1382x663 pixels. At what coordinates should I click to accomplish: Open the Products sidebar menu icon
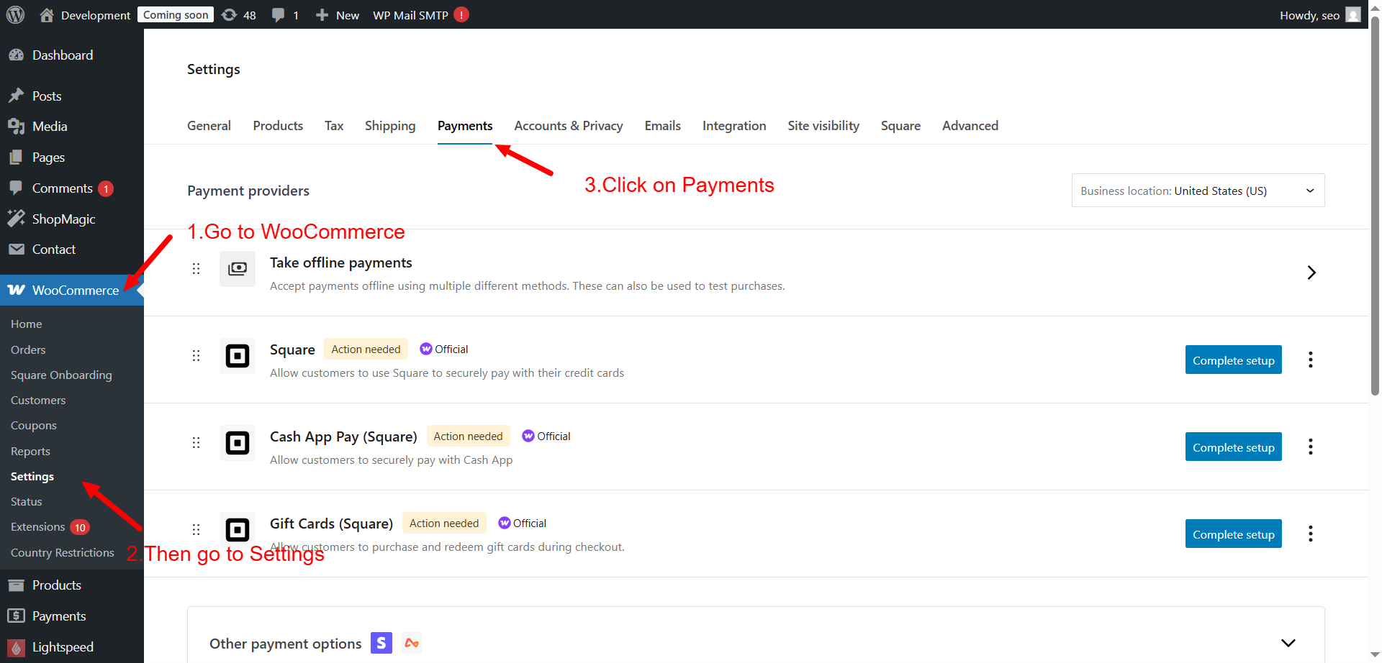click(17, 585)
